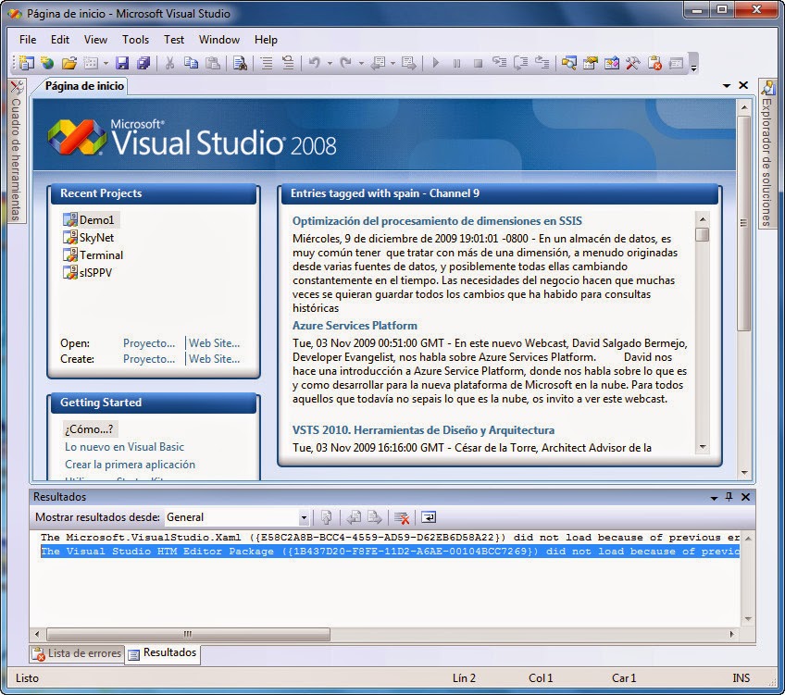
Task: Click the Add New Item toolbar icon
Action: point(91,63)
